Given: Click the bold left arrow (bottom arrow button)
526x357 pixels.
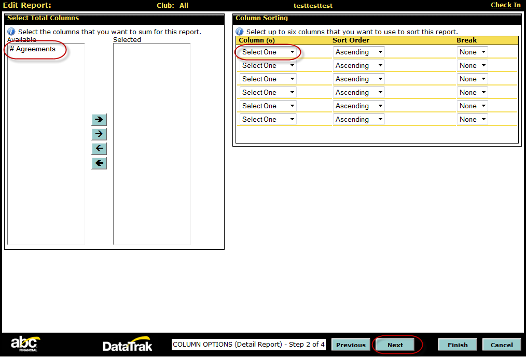Looking at the screenshot, I should pyautogui.click(x=99, y=163).
